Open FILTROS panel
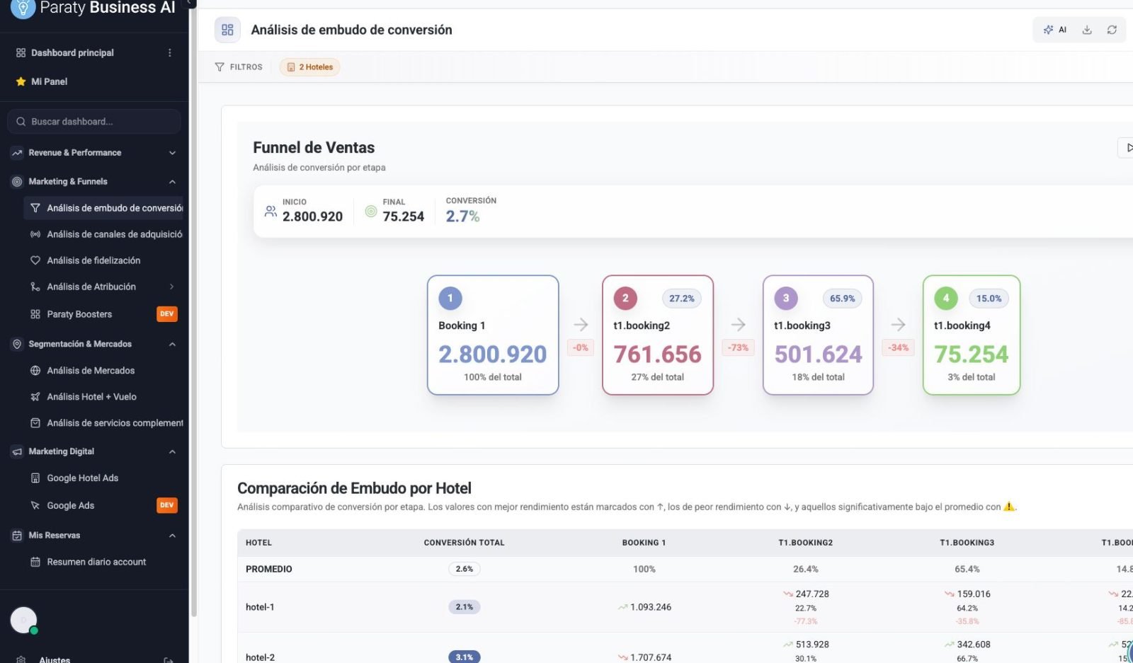Viewport: 1133px width, 663px height. pos(239,67)
